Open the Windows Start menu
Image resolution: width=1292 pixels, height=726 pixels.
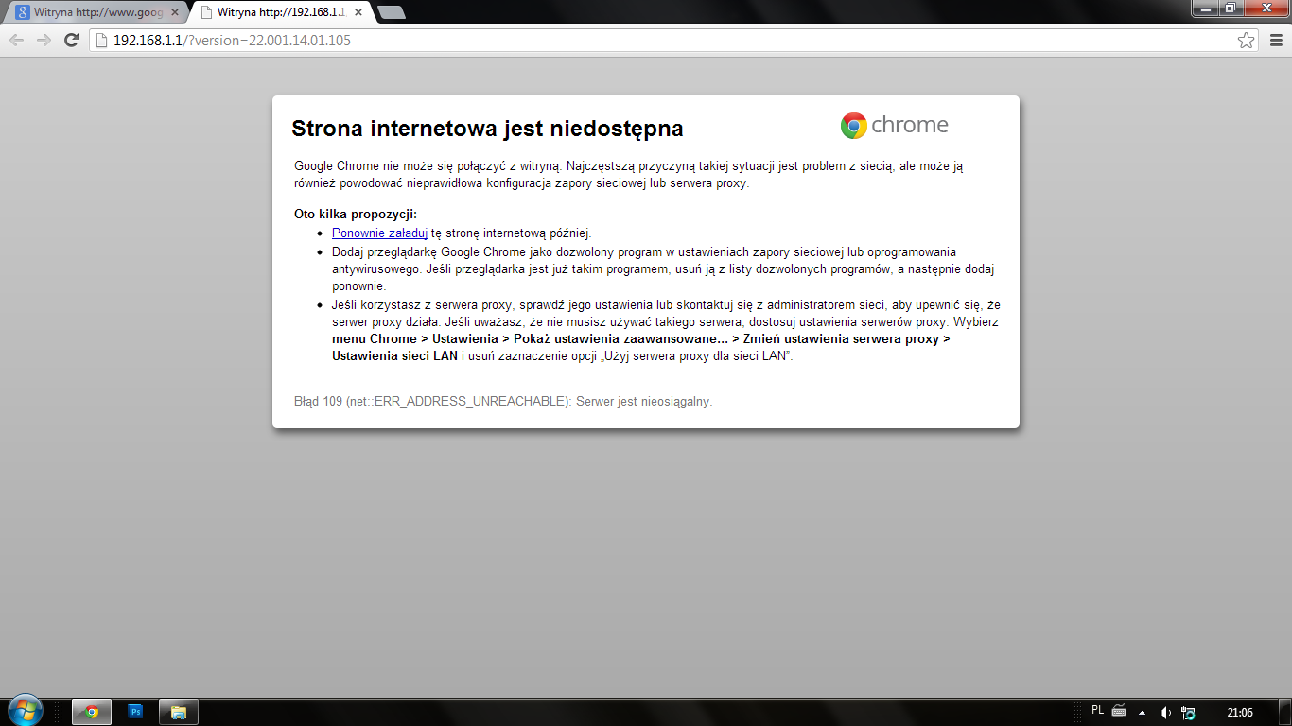click(25, 710)
